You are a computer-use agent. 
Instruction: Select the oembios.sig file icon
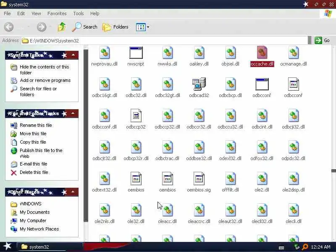tap(199, 178)
